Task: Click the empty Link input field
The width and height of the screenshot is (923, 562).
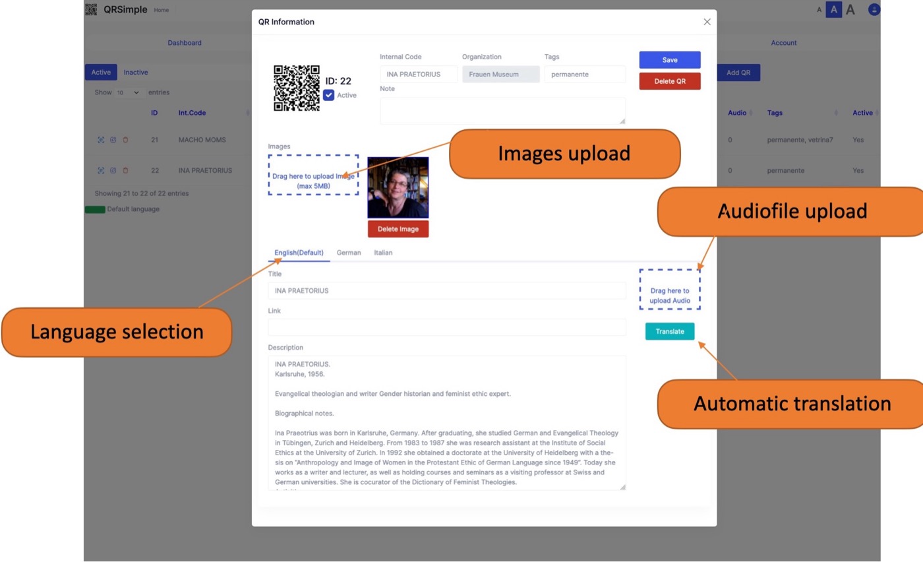Action: (447, 327)
